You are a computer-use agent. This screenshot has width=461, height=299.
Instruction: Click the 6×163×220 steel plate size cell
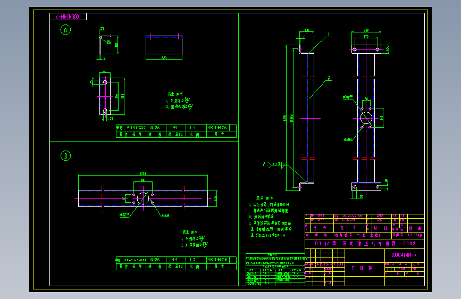click(x=131, y=128)
